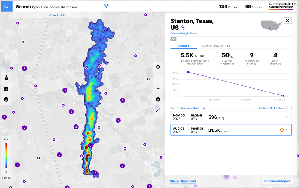Click the locate-me crosshair map icon
Image resolution: width=299 pixels, height=188 pixels.
[158, 67]
